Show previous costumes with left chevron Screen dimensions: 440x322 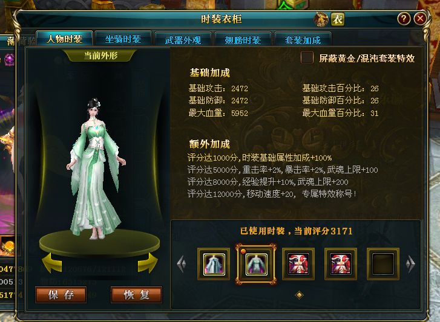[182, 263]
